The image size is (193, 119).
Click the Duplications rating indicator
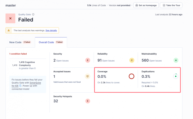click(x=176, y=76)
